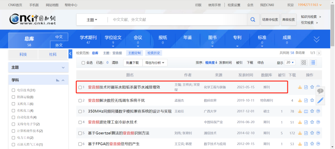Open the account 19942711163 dropdown
Image resolution: width=335 pixels, height=149 pixels.
(x=310, y=5)
